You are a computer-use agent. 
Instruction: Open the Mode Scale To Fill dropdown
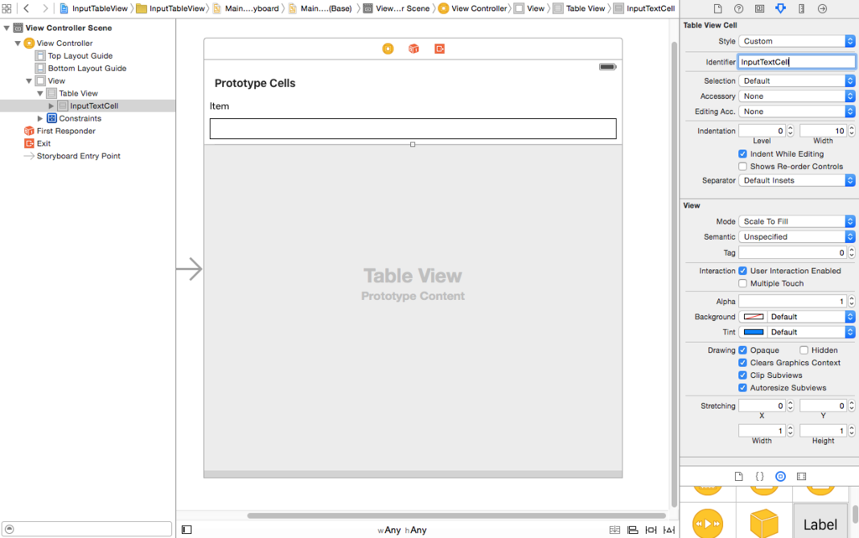[797, 221]
